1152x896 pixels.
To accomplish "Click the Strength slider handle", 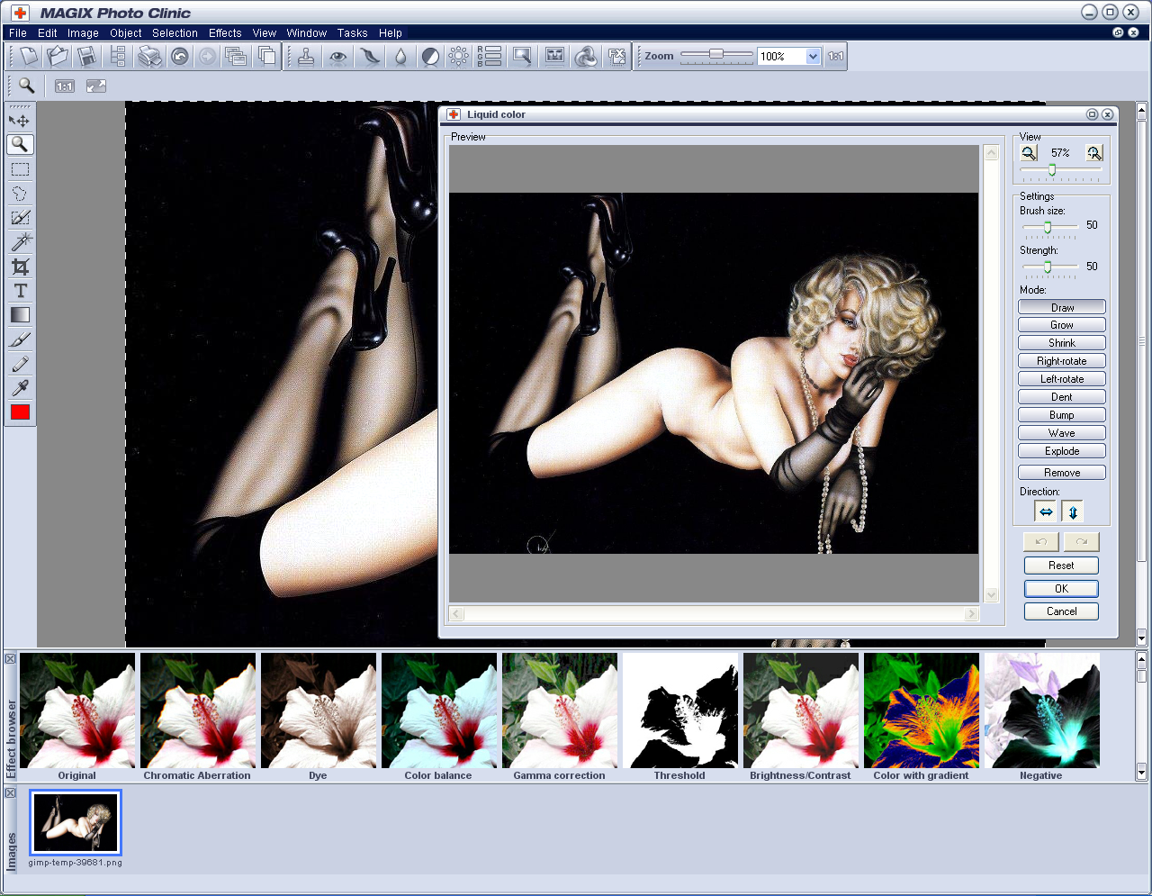I will (x=1048, y=267).
